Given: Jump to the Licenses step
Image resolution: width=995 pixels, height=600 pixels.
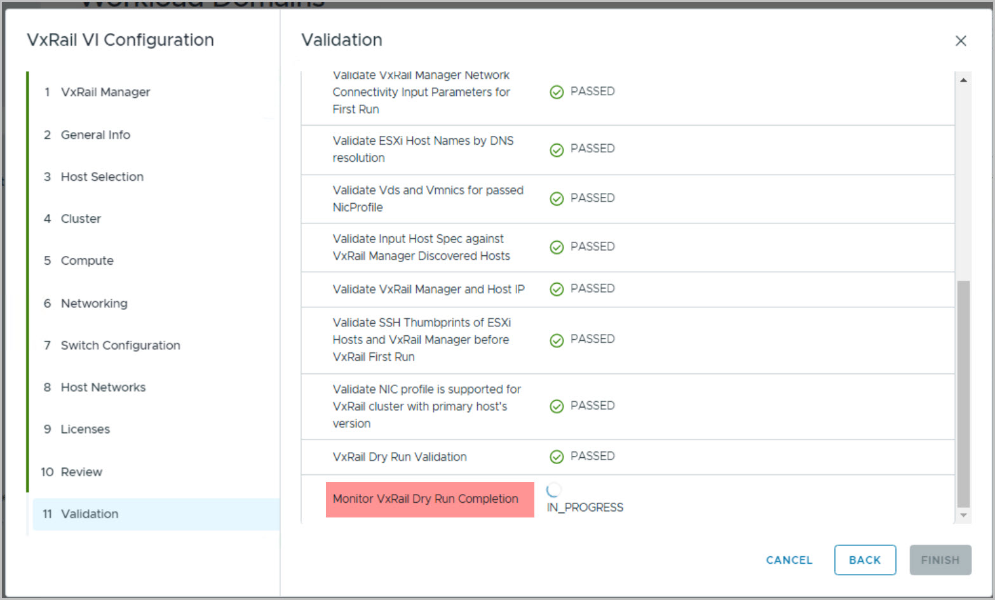Looking at the screenshot, I should click(85, 429).
